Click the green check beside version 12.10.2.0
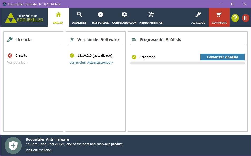The image size is (251, 156). (72, 55)
